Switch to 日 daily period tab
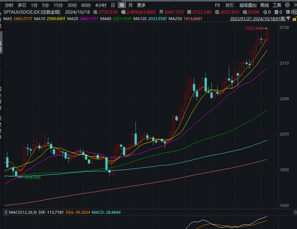This screenshot has height=229, width=297. (113, 5)
